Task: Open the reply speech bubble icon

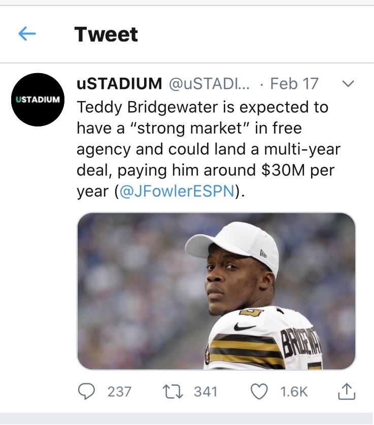Action: pyautogui.click(x=86, y=391)
